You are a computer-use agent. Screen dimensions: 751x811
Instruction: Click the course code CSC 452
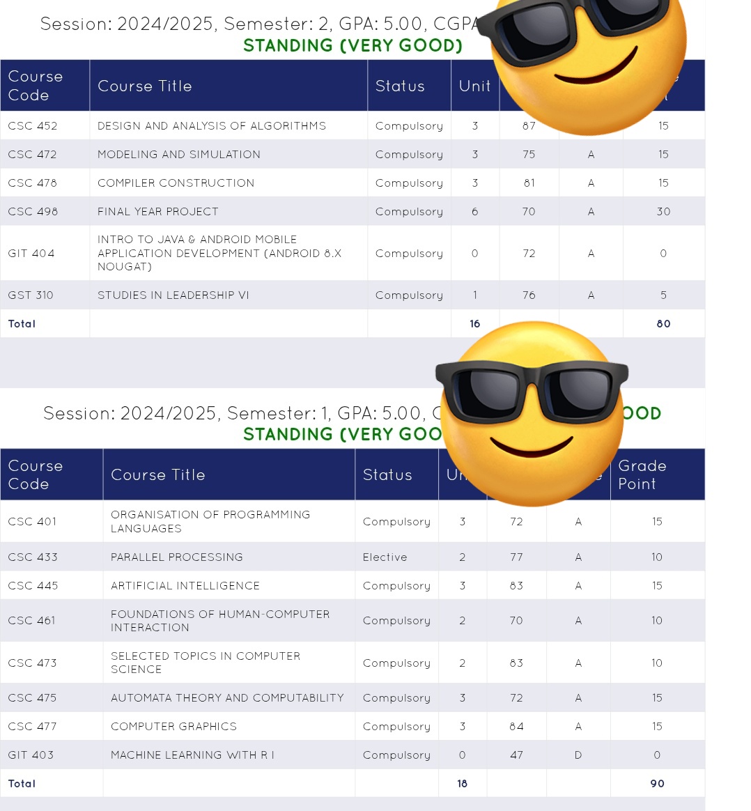(x=33, y=125)
